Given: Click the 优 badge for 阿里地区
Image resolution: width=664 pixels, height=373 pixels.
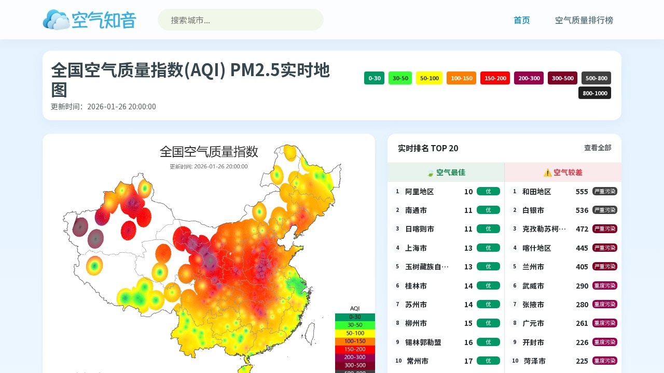Looking at the screenshot, I should pyautogui.click(x=488, y=192).
